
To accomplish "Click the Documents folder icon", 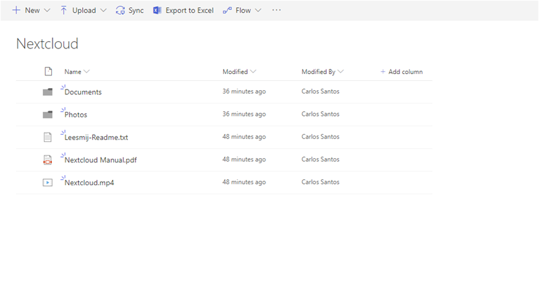I will pos(47,92).
